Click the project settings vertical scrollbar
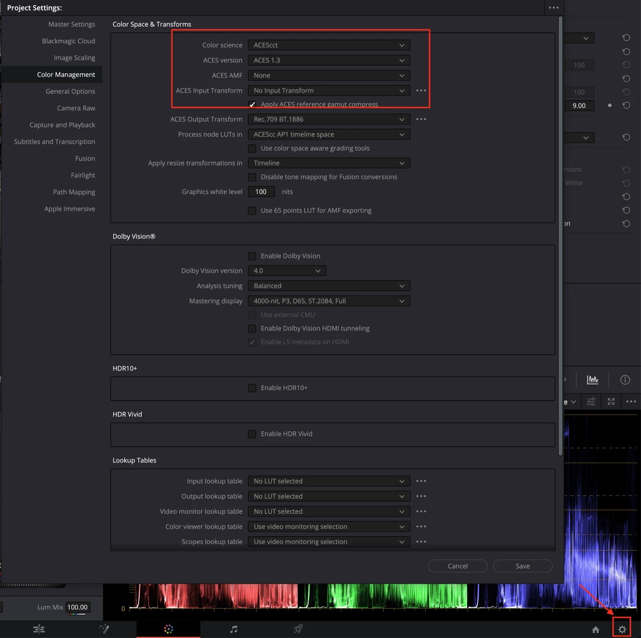This screenshot has width=641, height=638. click(x=560, y=235)
